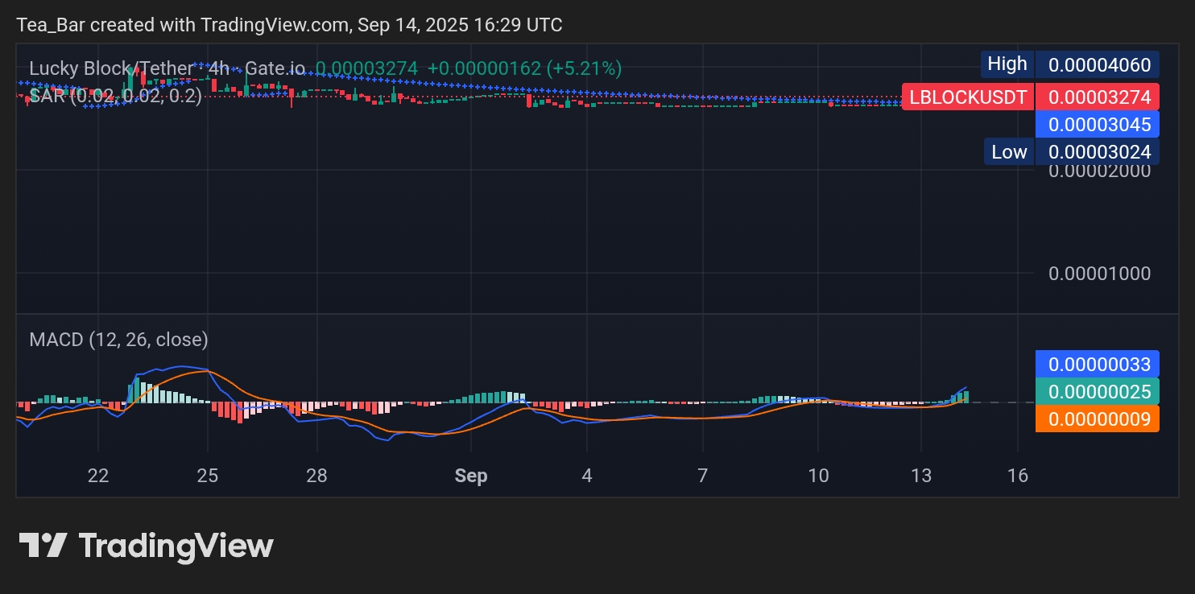Viewport: 1195px width, 594px height.
Task: Click the blue SAR value 0.00003045
Action: tap(1098, 124)
